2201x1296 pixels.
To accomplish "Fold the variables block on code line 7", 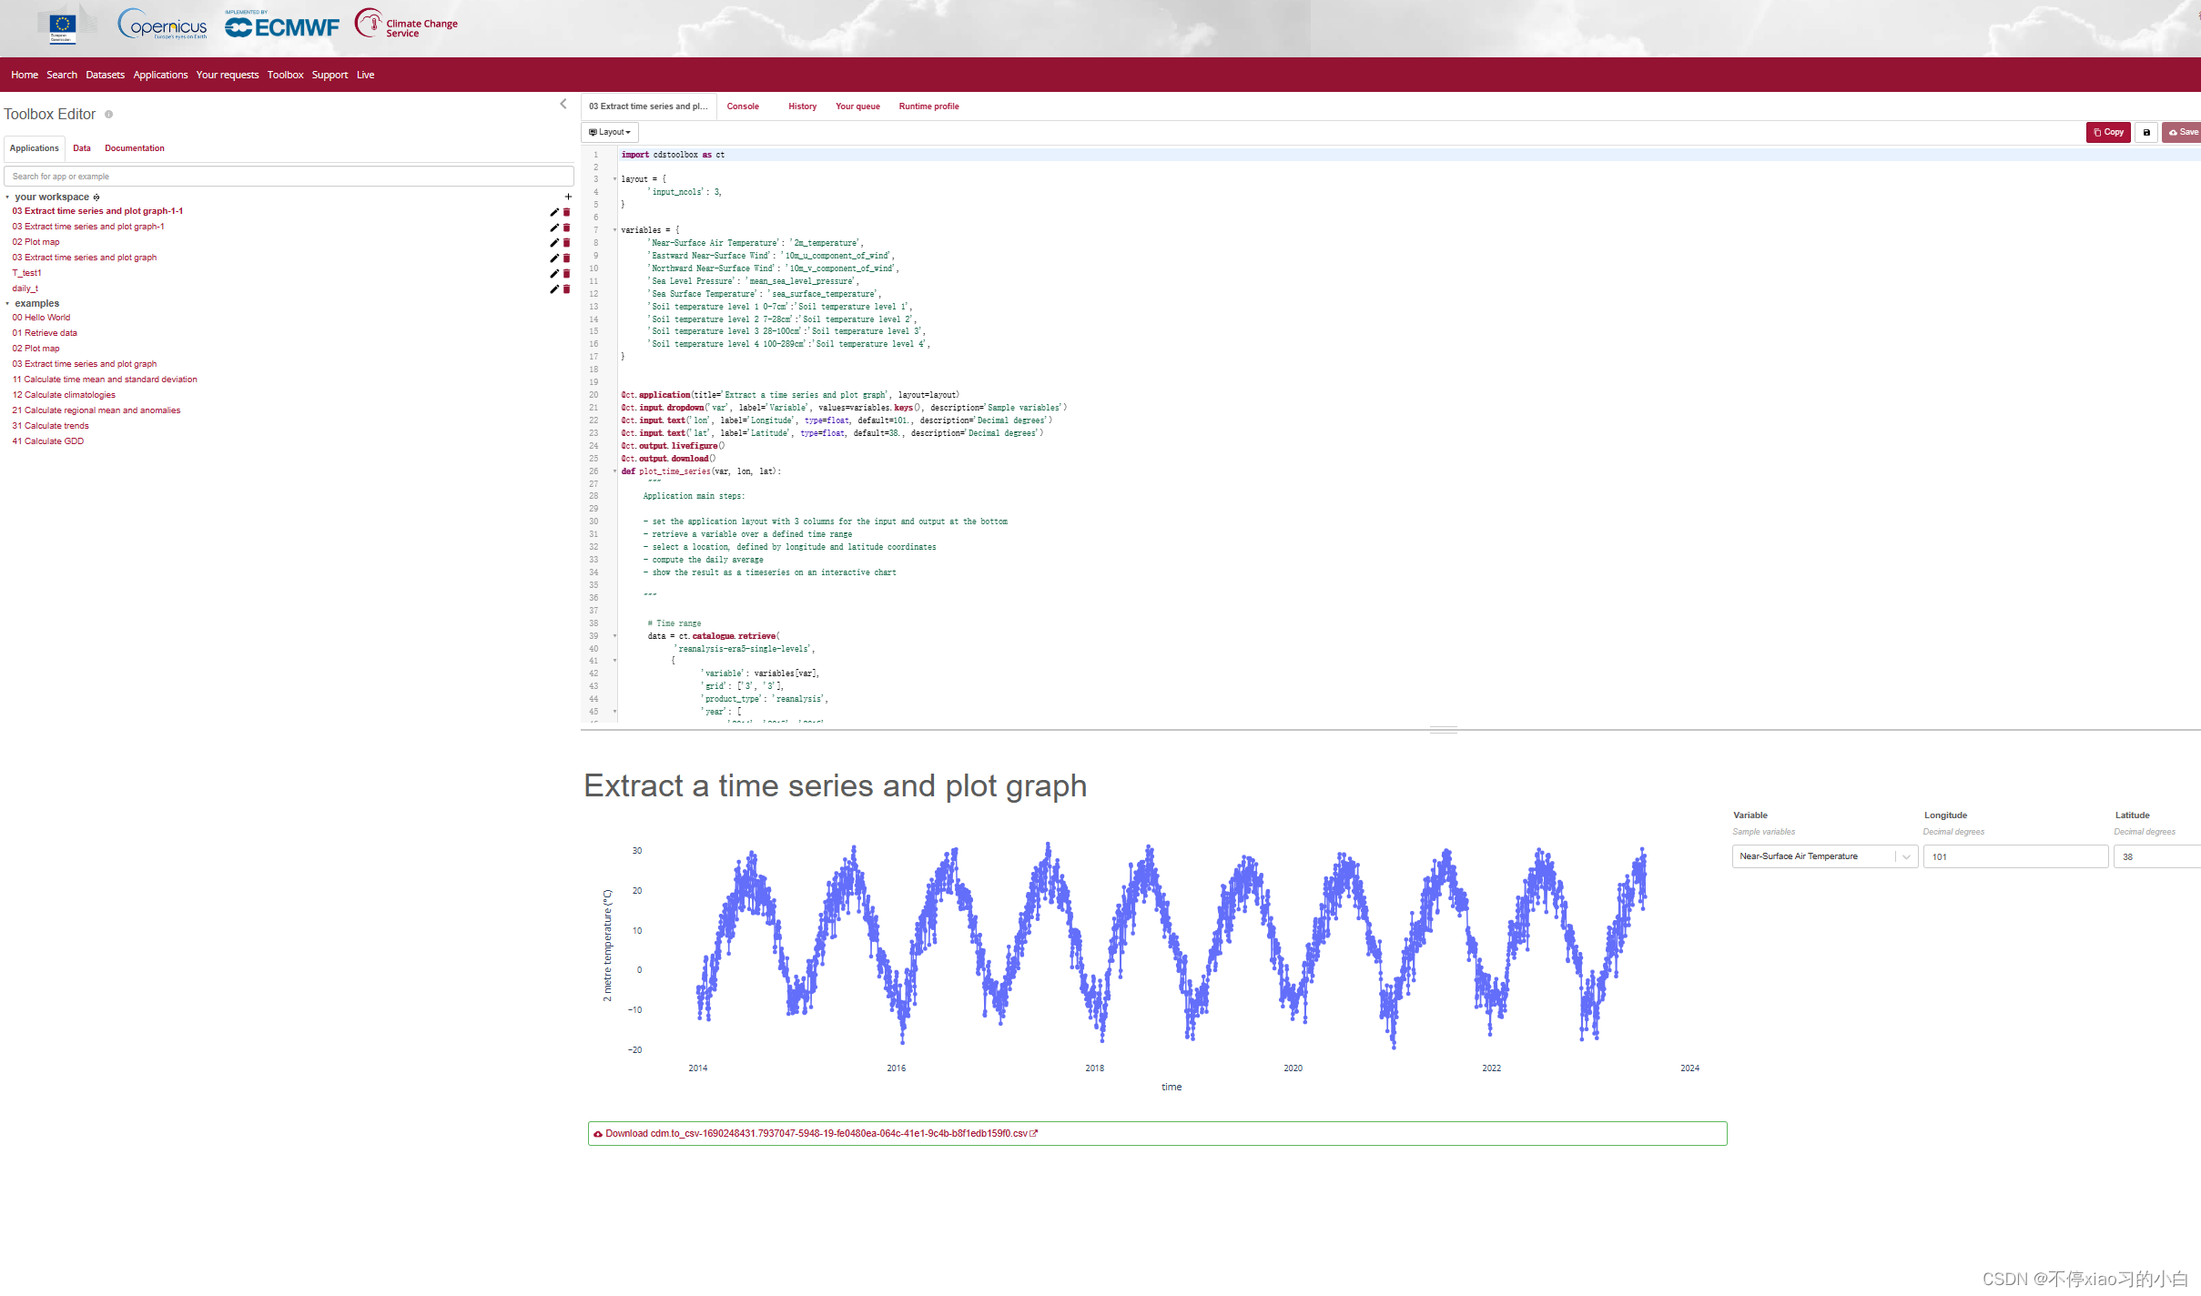I will pos(614,230).
